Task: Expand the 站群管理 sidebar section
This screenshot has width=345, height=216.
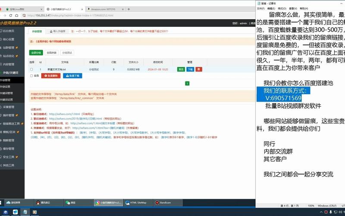Action: [x=9, y=48]
